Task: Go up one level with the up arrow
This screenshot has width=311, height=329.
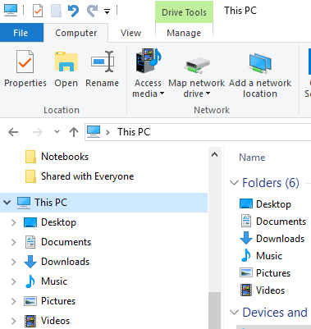Action: [x=74, y=132]
